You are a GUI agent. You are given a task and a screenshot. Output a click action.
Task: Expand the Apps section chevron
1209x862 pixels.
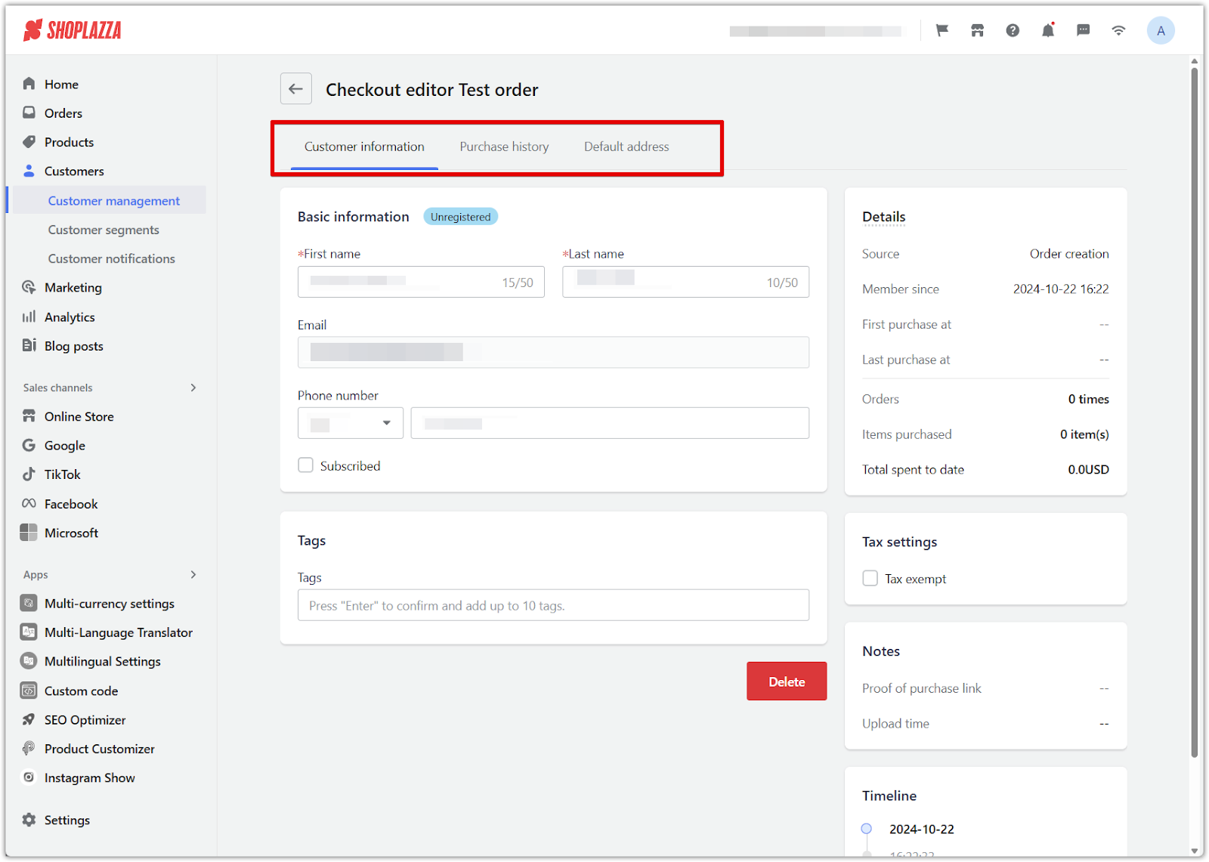click(193, 575)
